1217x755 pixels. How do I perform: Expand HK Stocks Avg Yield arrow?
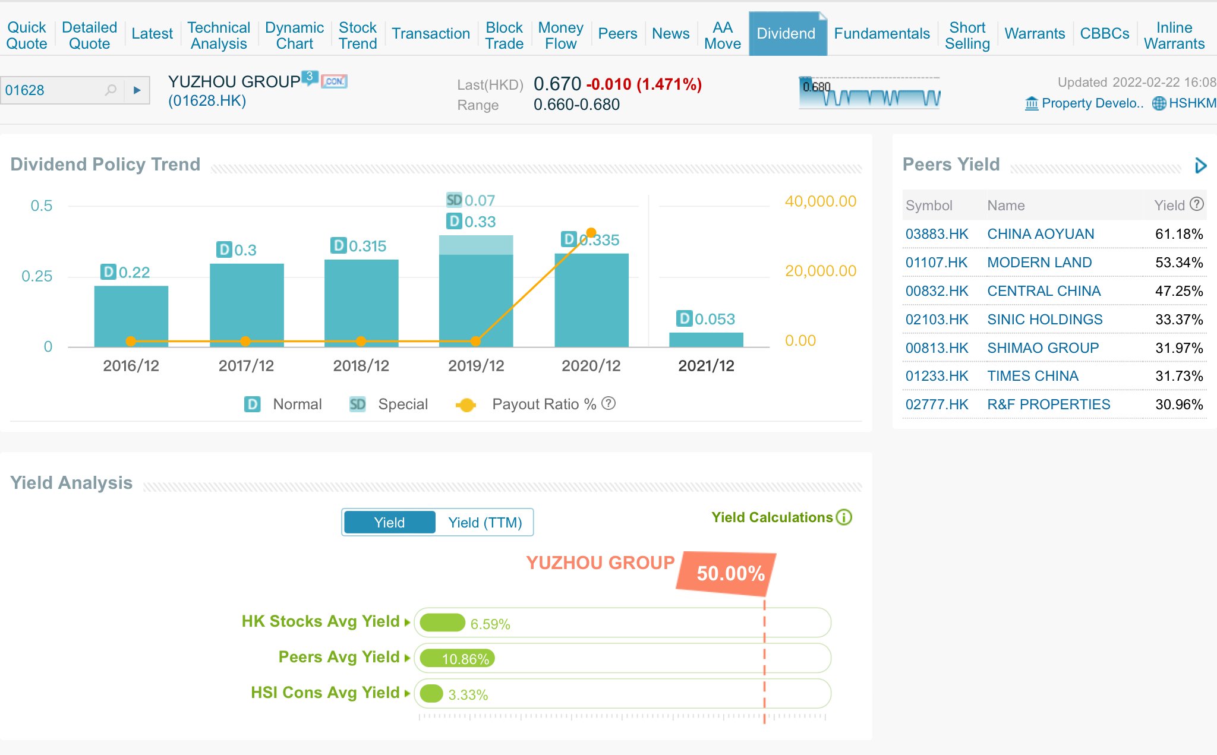tap(407, 623)
